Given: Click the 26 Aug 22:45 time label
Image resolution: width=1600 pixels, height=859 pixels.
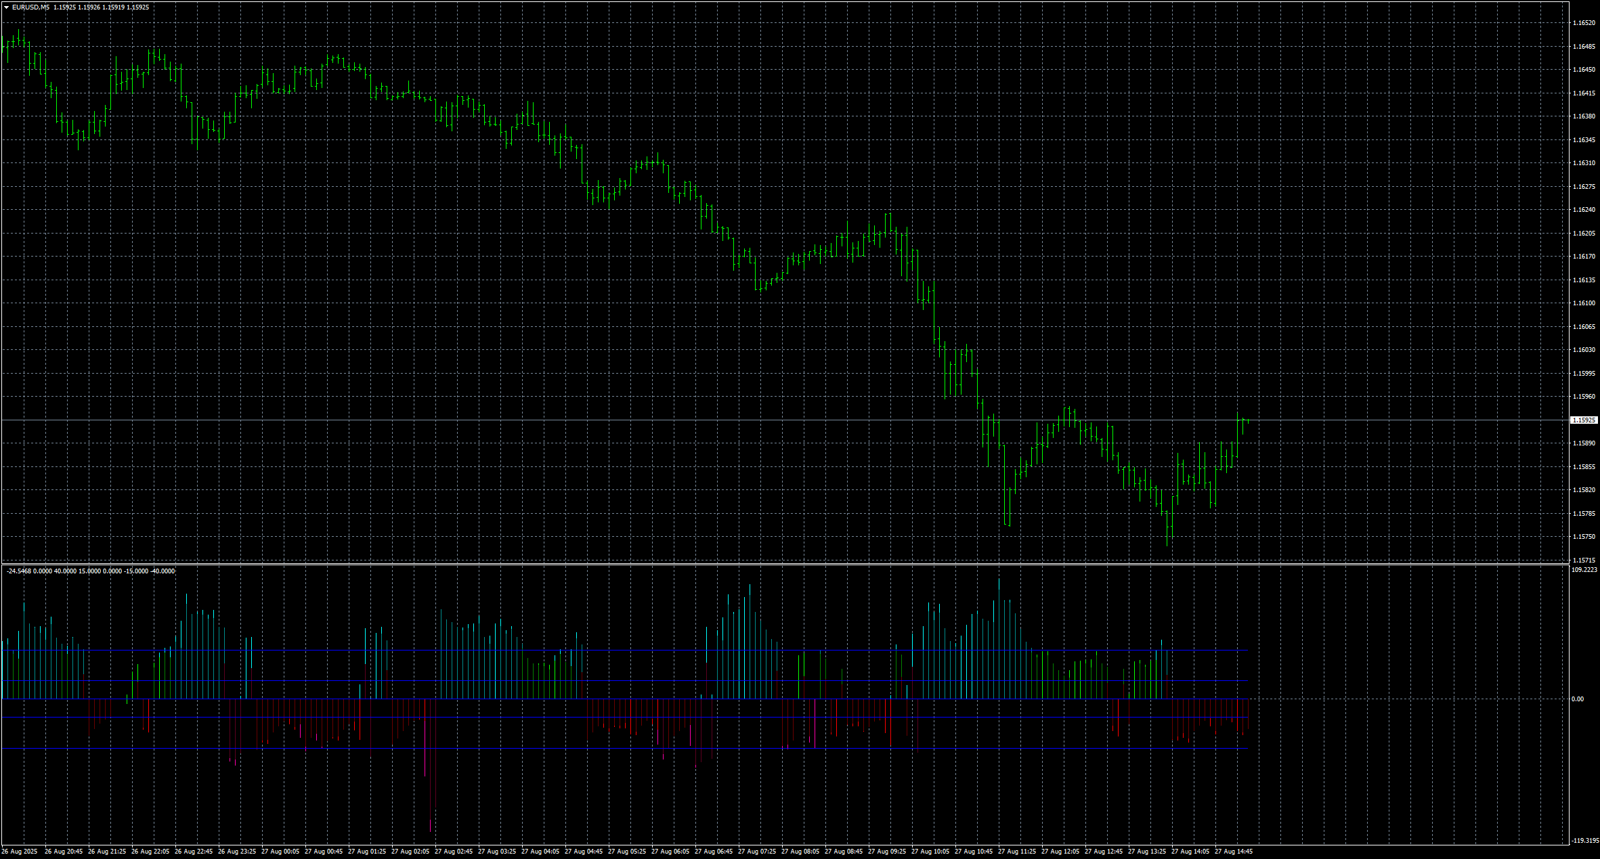Looking at the screenshot, I should [x=194, y=852].
